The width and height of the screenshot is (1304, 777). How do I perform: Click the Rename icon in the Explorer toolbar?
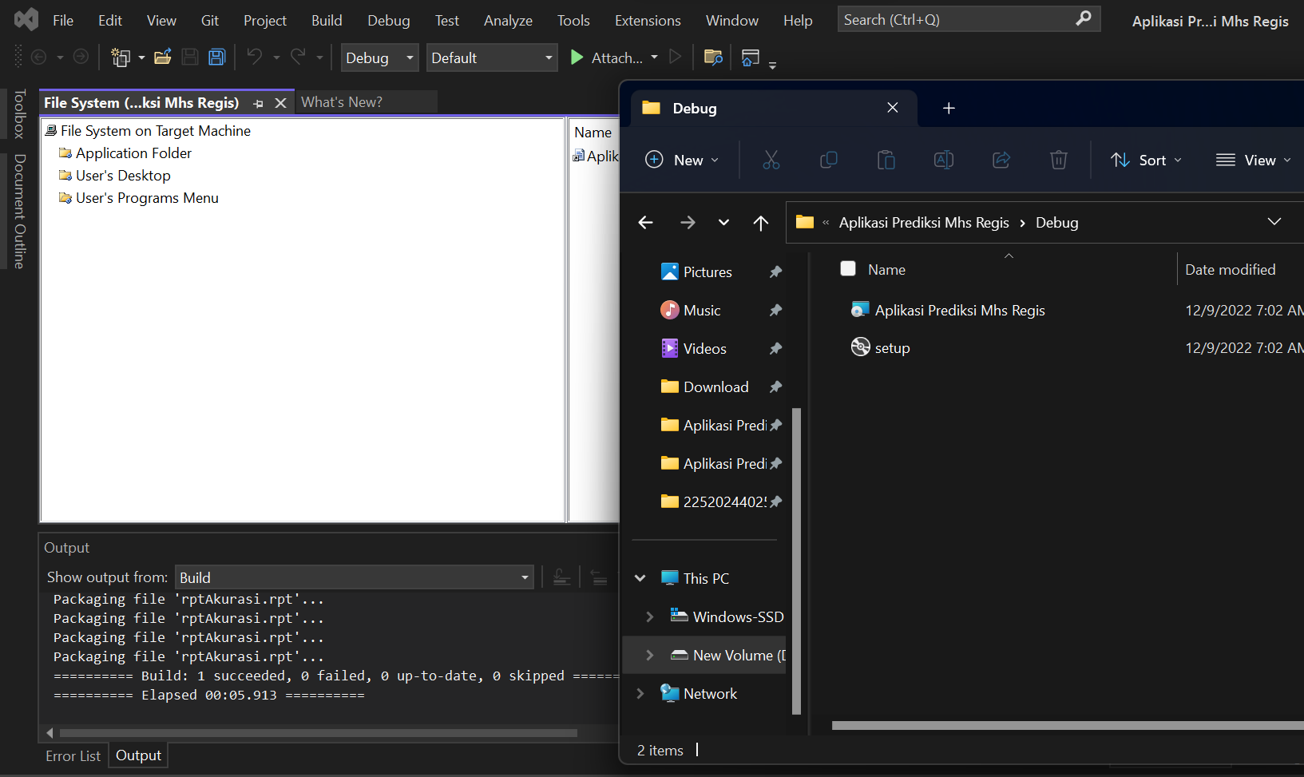click(944, 160)
